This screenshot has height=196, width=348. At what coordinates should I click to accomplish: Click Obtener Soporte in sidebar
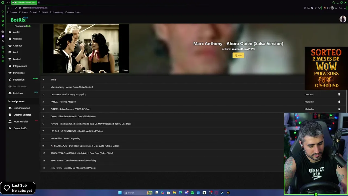click(22, 115)
